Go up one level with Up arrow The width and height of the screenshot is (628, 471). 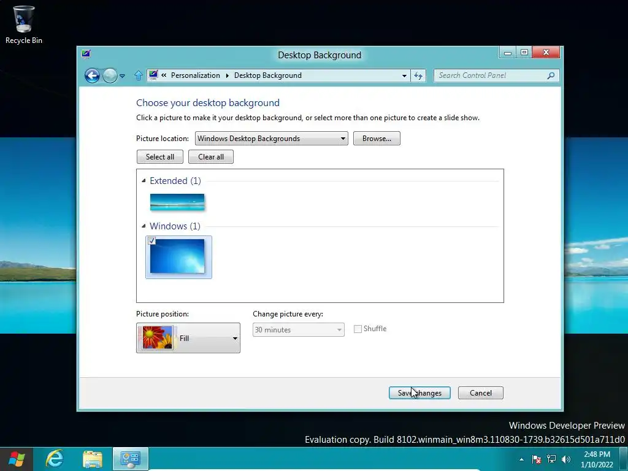138,75
